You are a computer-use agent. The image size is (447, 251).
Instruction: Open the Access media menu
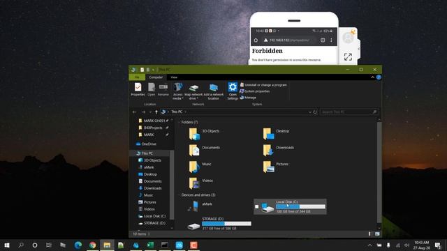click(x=178, y=91)
